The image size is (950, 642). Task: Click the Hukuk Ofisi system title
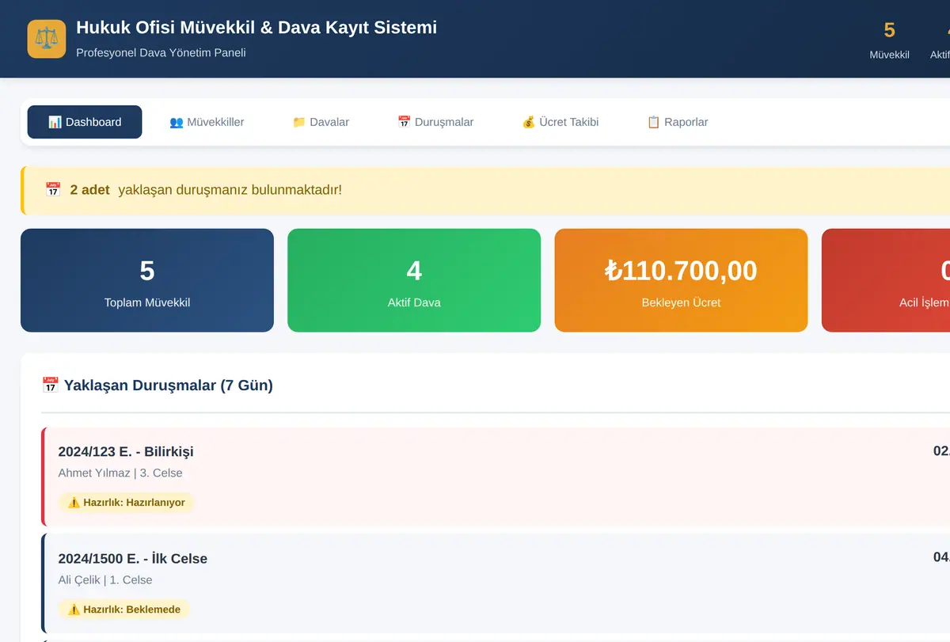256,28
